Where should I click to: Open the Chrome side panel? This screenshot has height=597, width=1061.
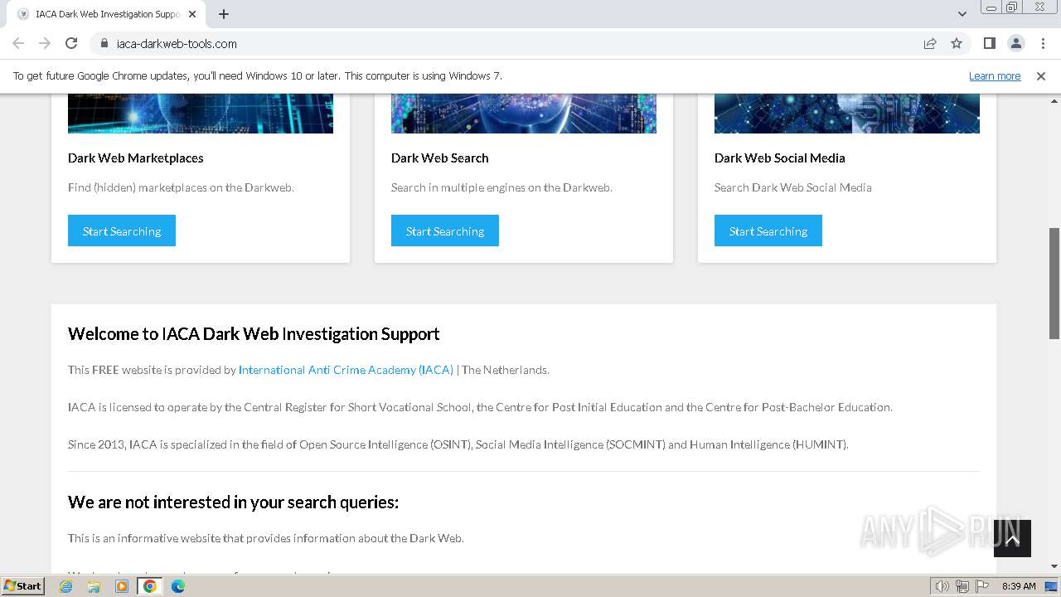click(x=989, y=43)
